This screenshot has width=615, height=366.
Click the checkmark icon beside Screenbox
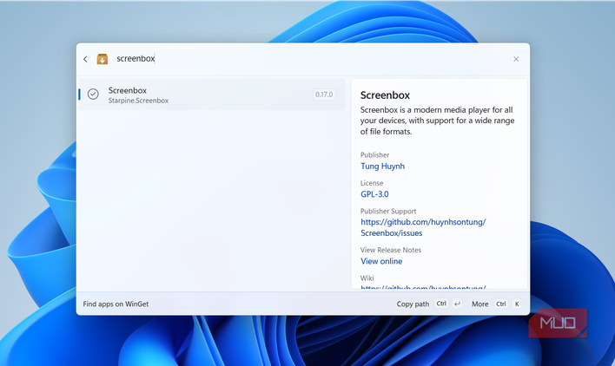coord(93,94)
